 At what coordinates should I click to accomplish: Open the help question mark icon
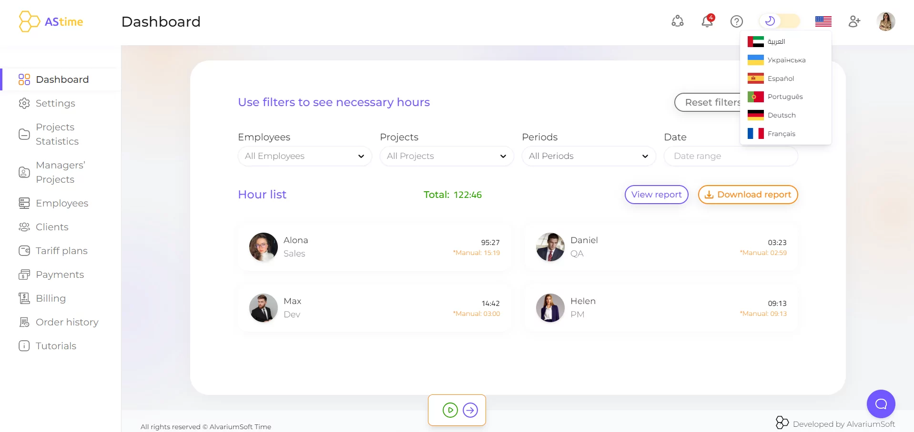point(736,21)
